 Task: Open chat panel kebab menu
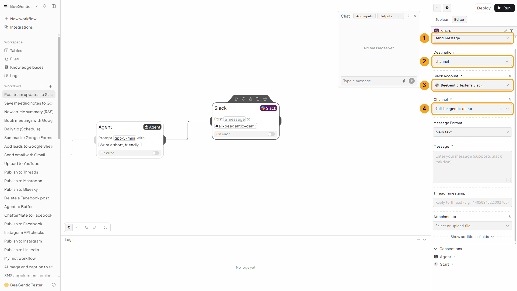point(408,16)
